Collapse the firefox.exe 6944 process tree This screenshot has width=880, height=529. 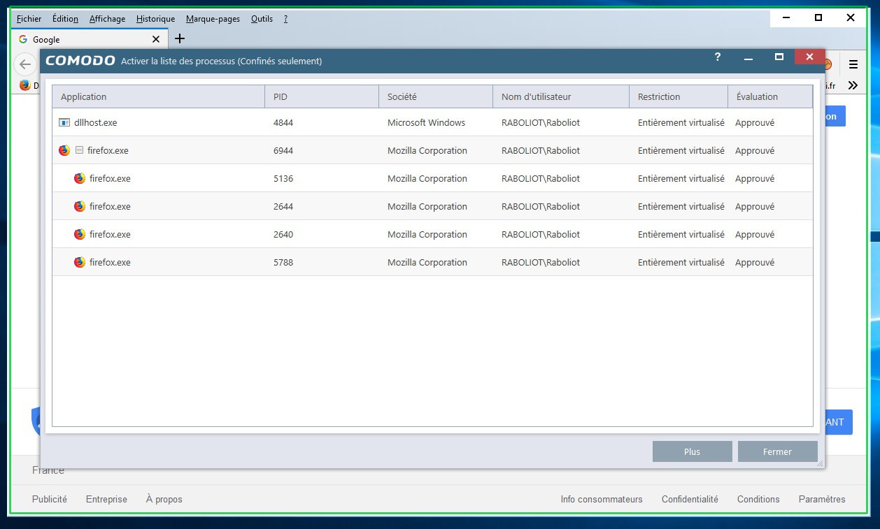(x=79, y=150)
